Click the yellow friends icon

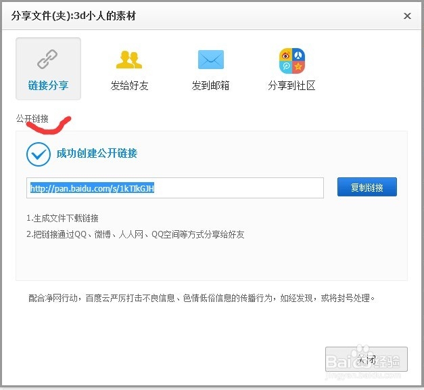[129, 60]
